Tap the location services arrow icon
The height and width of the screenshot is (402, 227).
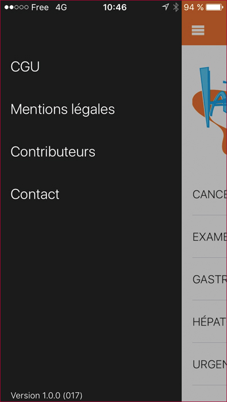166,7
